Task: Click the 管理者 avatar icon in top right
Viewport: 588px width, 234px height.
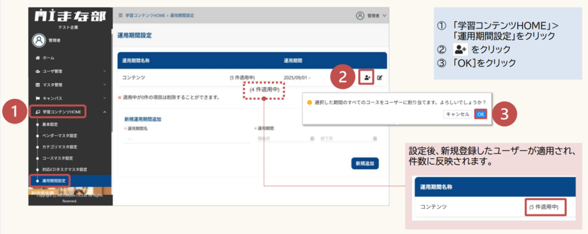Action: click(361, 15)
